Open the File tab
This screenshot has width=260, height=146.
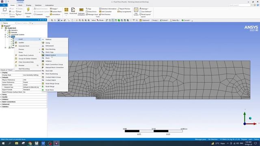4,5
